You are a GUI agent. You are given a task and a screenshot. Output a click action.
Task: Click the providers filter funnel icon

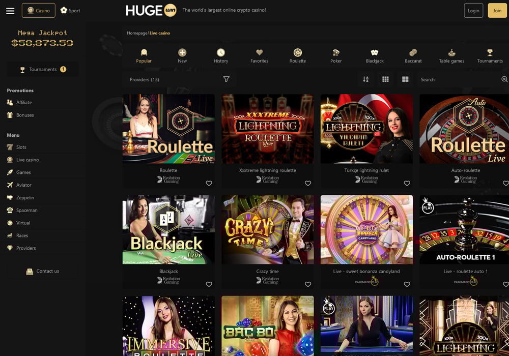[227, 79]
